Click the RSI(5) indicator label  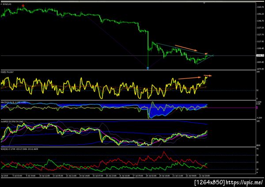point(7,72)
